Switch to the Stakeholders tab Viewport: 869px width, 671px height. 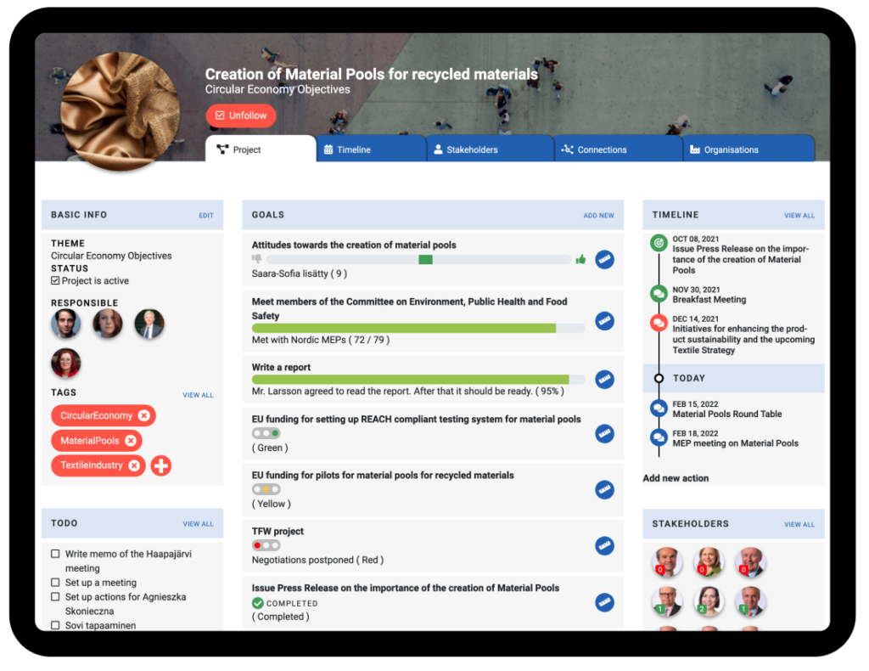click(490, 149)
